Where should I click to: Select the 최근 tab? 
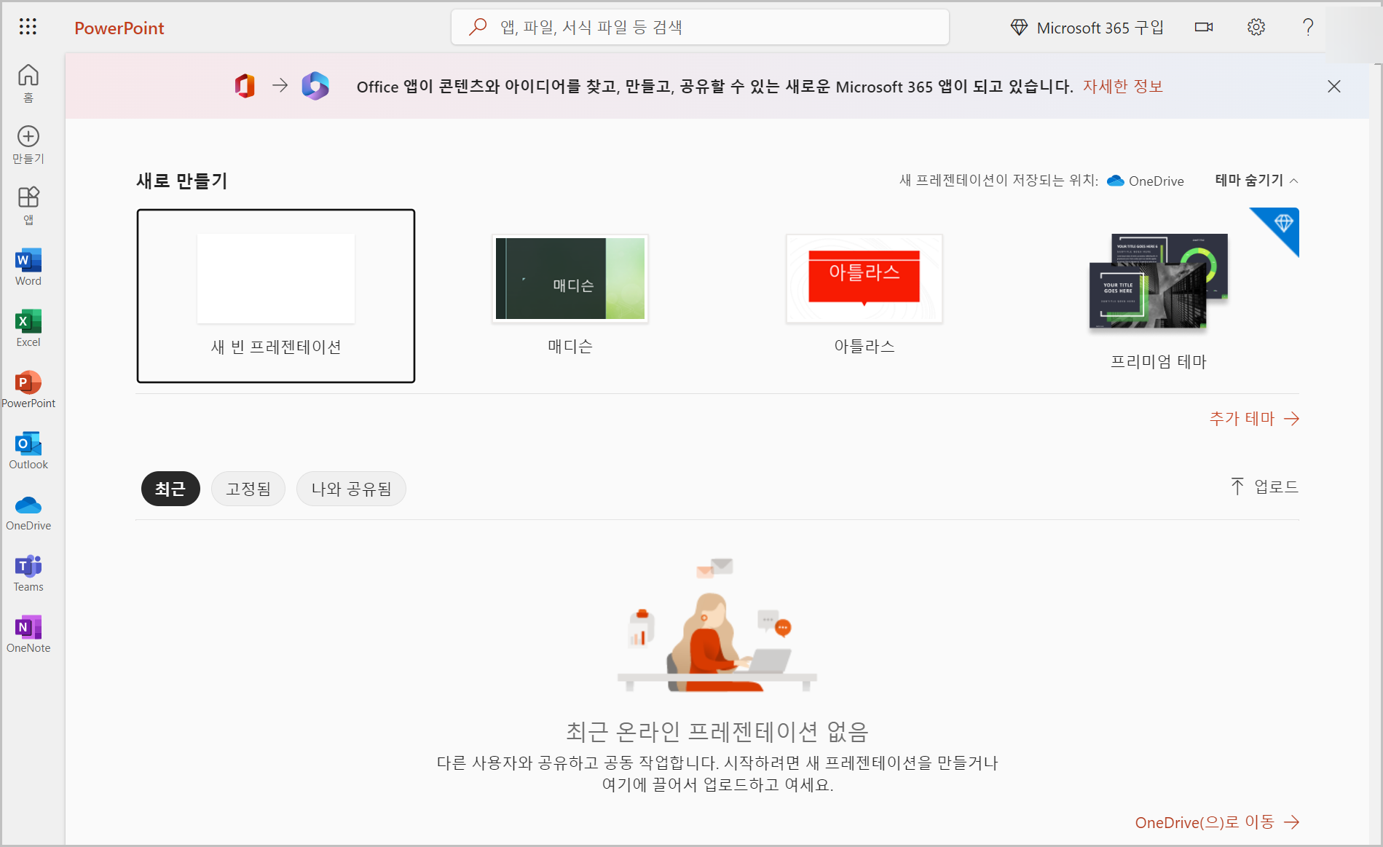point(170,489)
